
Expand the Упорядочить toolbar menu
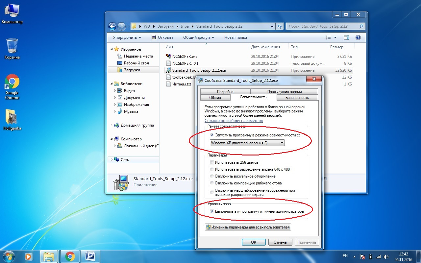click(127, 37)
